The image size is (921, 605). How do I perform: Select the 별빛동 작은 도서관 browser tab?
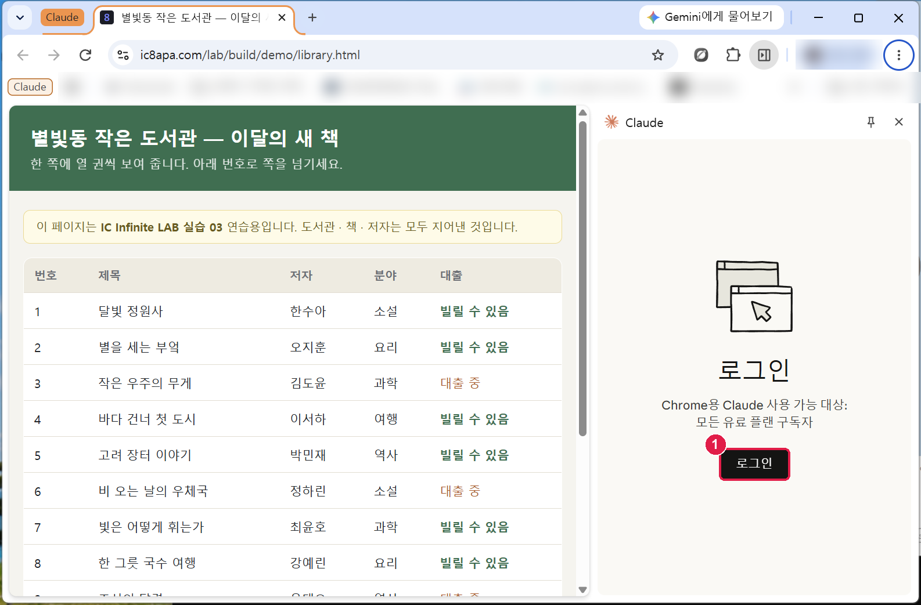(x=193, y=17)
